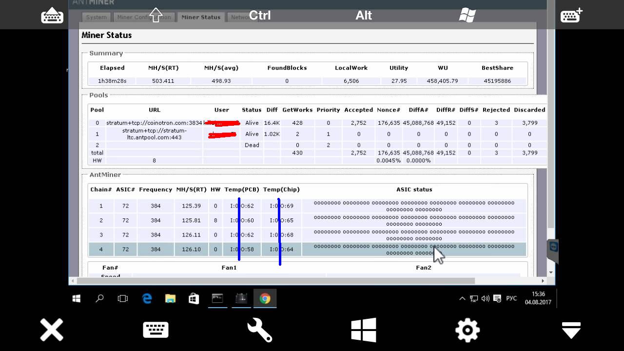Open the Network tab
Viewport: 624px width, 351px height.
click(242, 17)
